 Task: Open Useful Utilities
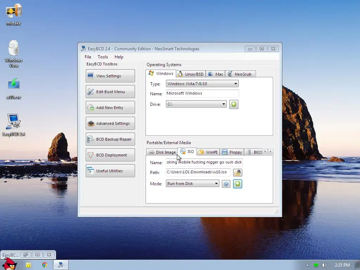(x=110, y=171)
